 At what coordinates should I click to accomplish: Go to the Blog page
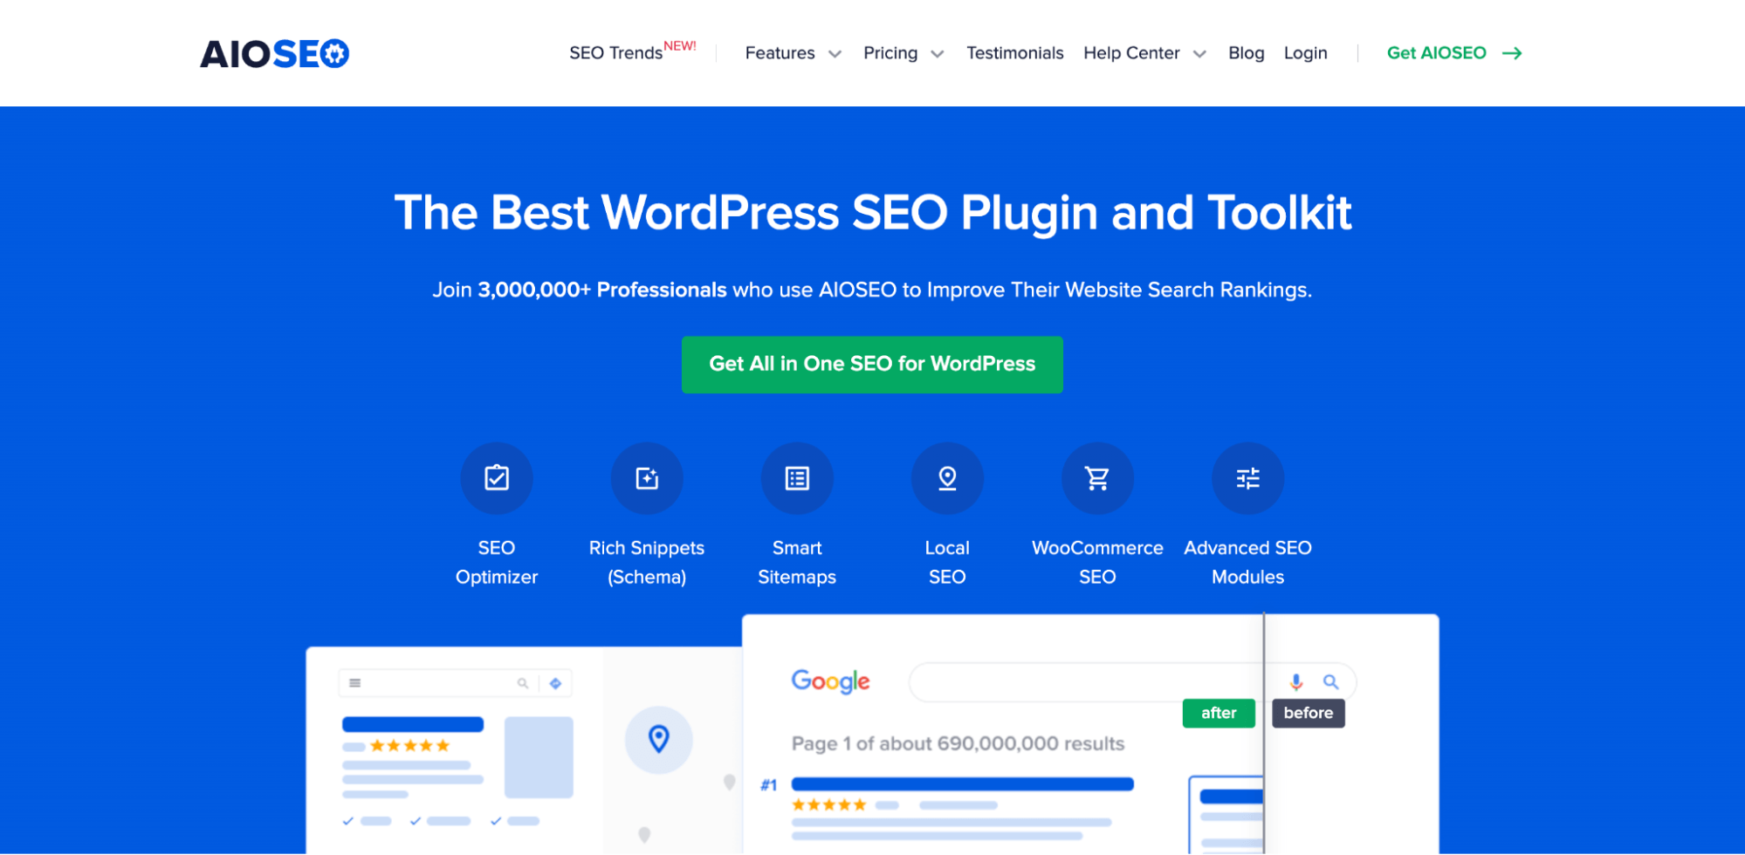1246,53
